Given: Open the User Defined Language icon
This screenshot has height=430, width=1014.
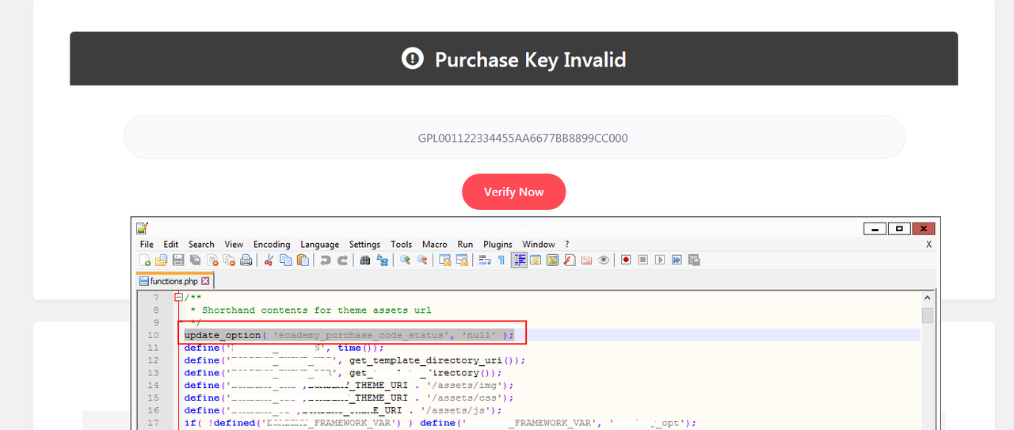Looking at the screenshot, I should 536,260.
